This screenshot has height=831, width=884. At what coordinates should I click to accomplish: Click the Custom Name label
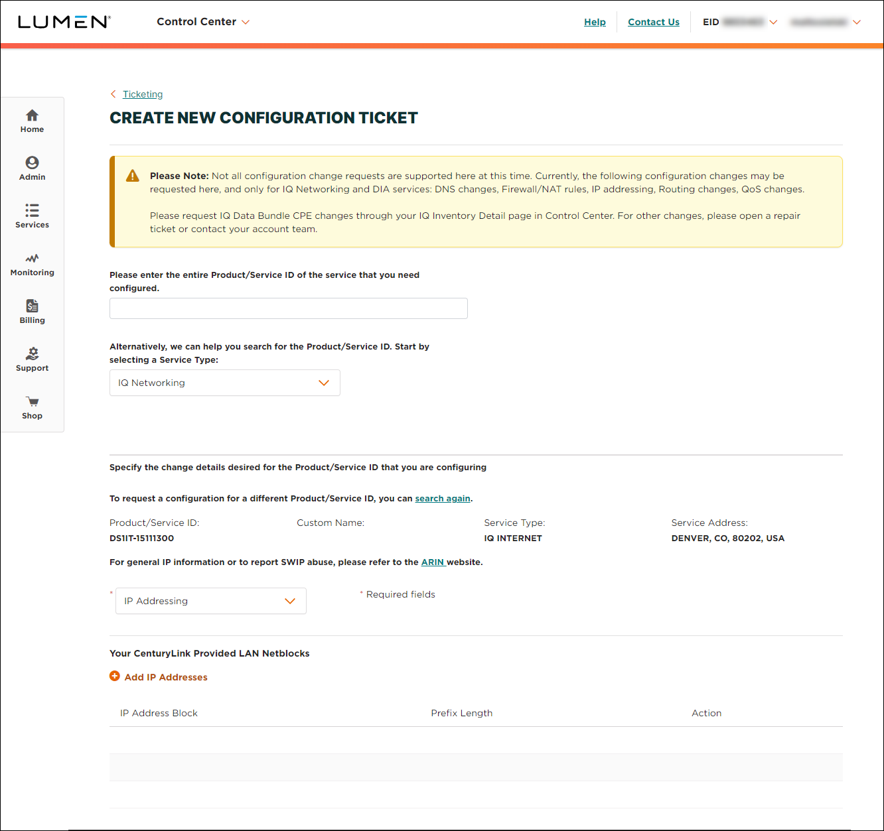(x=331, y=523)
